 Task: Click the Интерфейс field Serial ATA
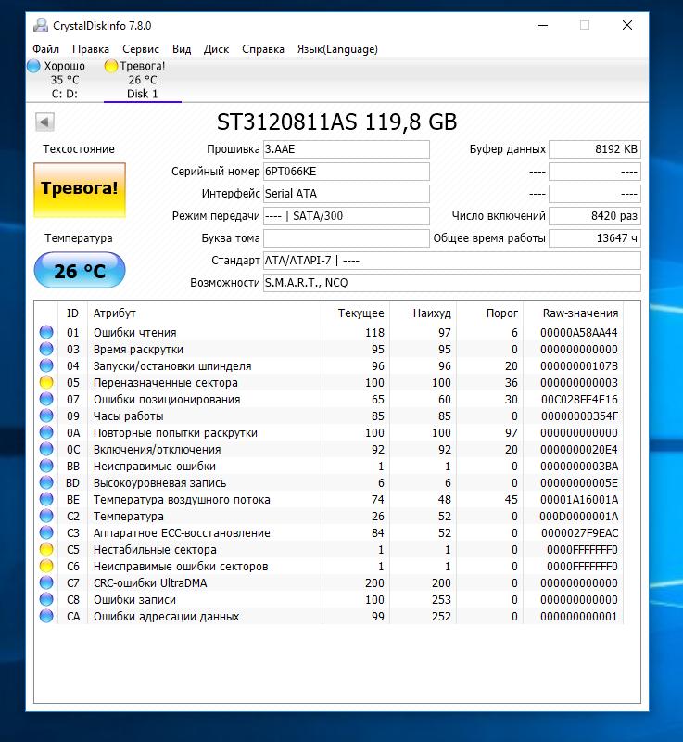tap(346, 194)
